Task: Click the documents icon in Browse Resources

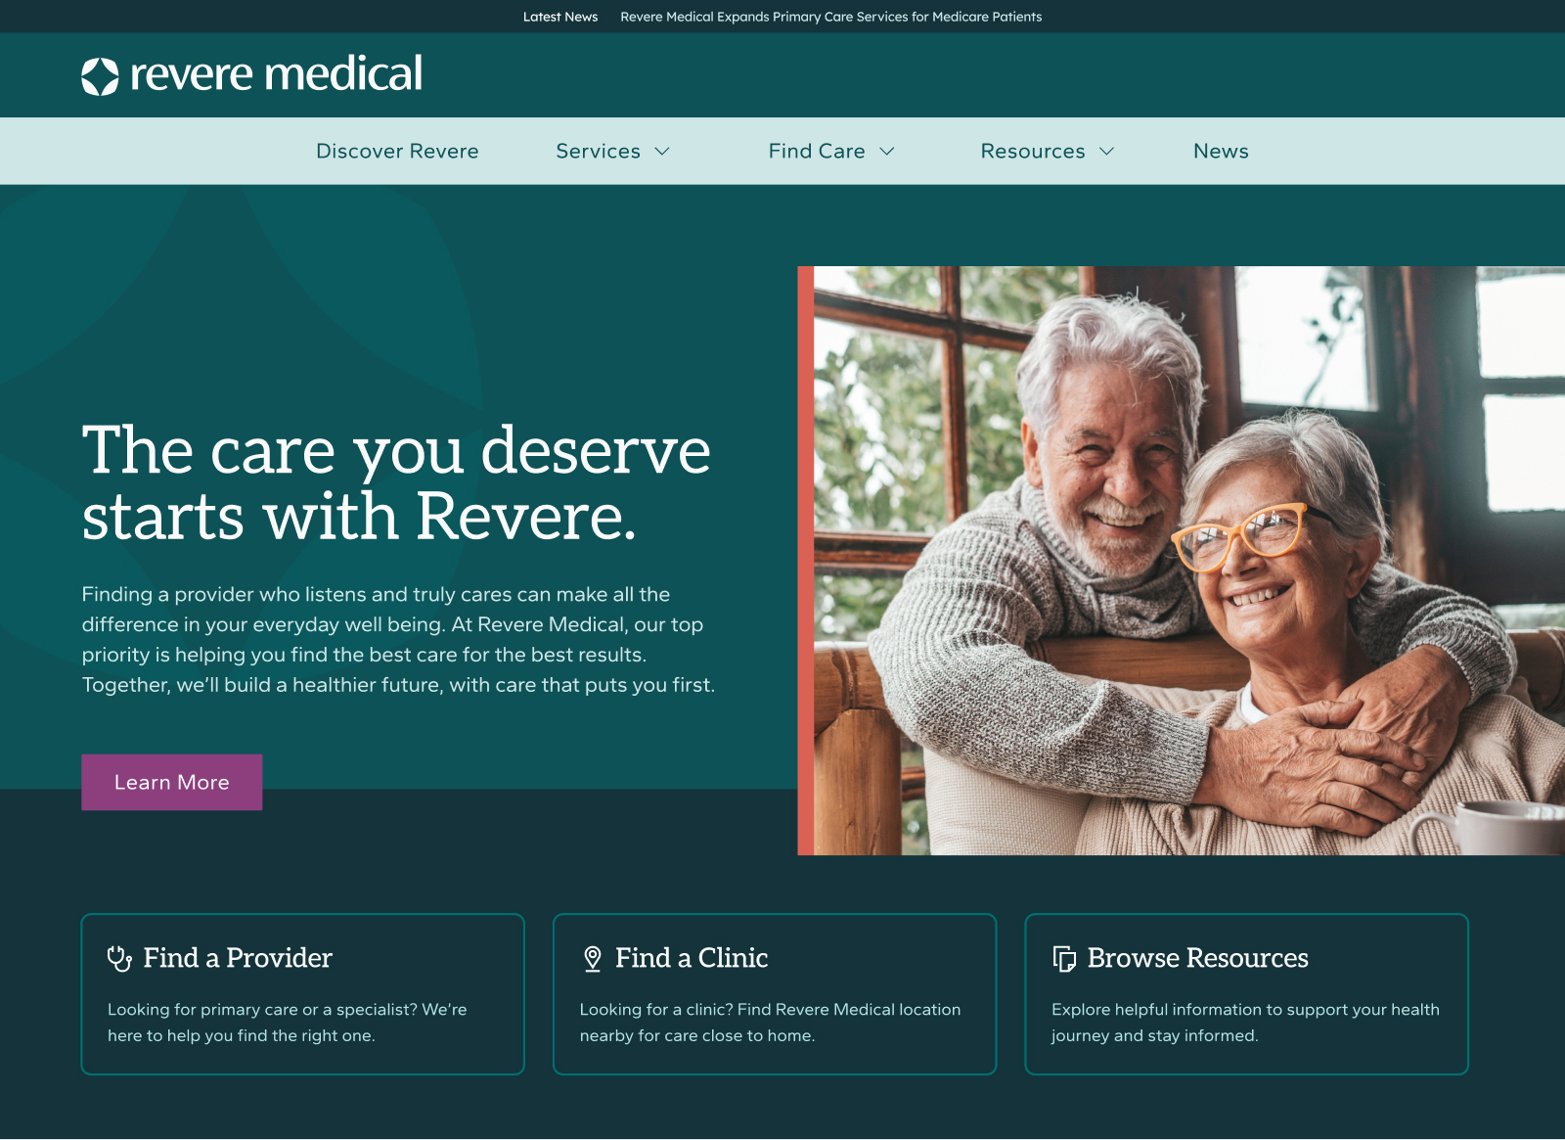Action: pyautogui.click(x=1064, y=958)
